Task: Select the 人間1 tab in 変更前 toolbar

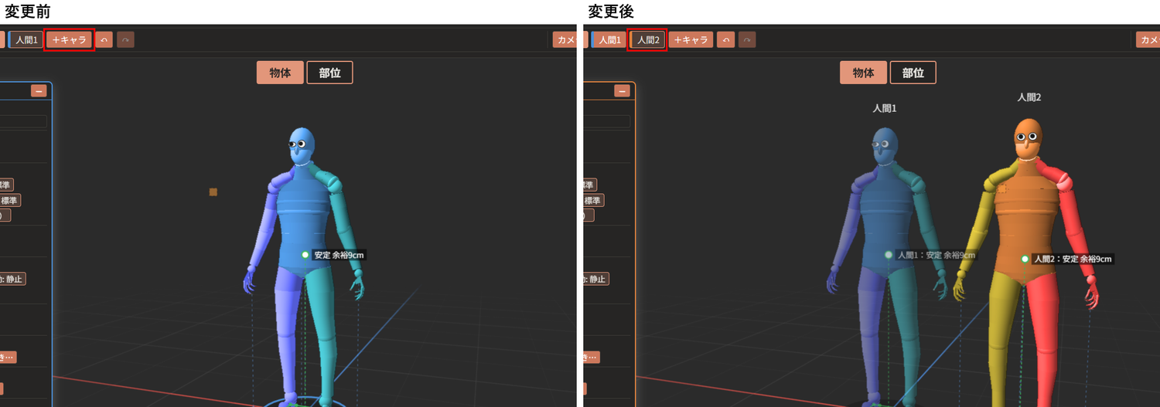Action: click(26, 39)
